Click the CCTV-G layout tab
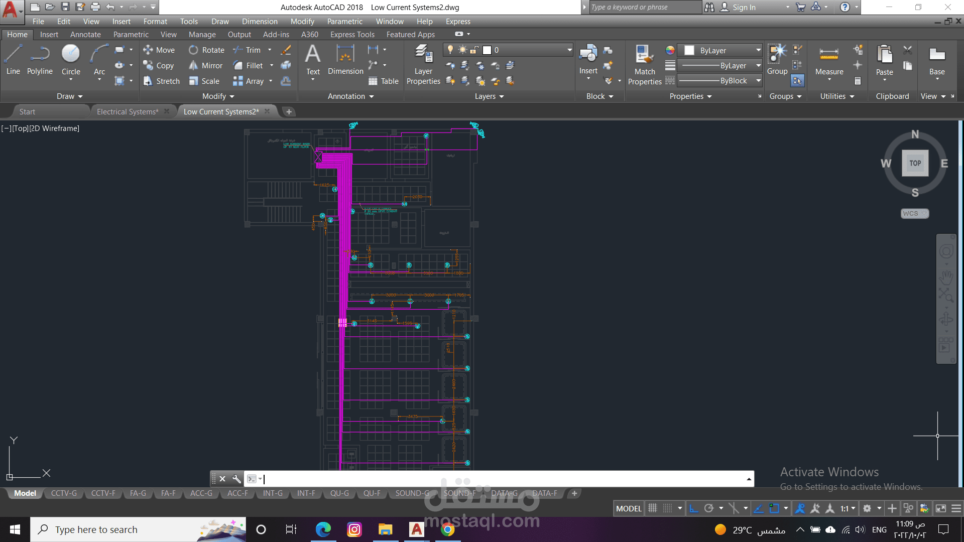The image size is (964, 542). pyautogui.click(x=64, y=493)
